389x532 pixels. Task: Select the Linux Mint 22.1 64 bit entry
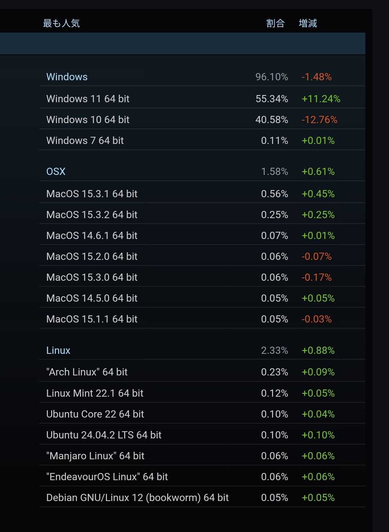[95, 393]
